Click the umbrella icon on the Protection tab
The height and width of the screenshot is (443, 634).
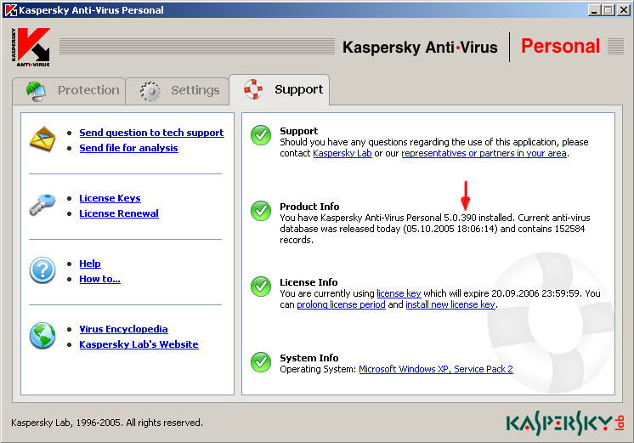point(36,91)
